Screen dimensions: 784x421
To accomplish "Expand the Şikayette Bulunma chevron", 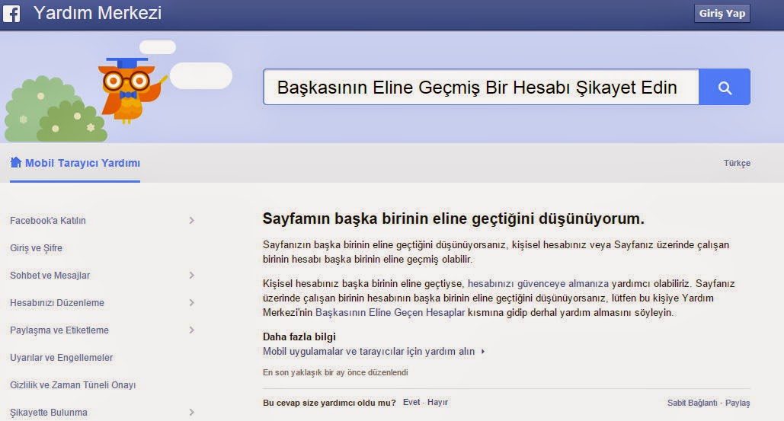I will pyautogui.click(x=191, y=413).
